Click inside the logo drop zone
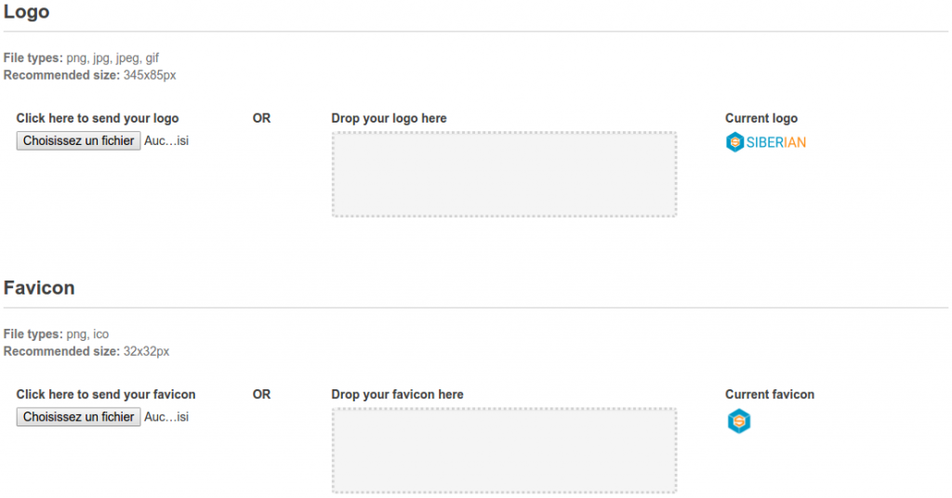The image size is (952, 498). pos(504,175)
